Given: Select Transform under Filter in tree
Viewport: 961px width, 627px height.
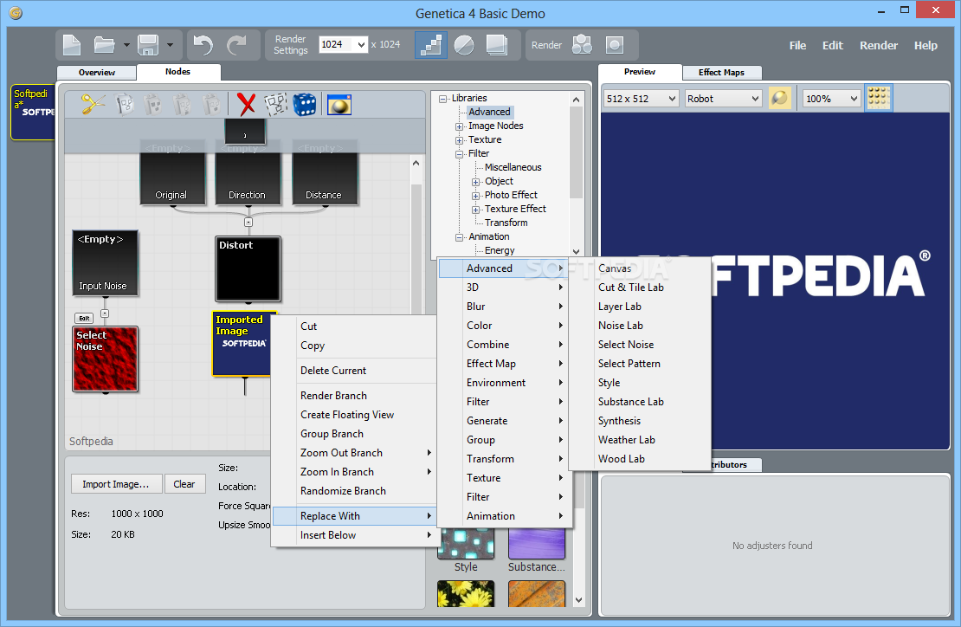Looking at the screenshot, I should point(506,223).
